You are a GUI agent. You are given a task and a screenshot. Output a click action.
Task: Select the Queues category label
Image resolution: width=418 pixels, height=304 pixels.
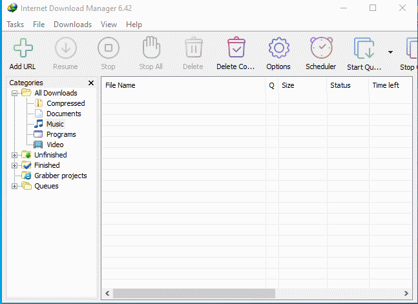(47, 187)
